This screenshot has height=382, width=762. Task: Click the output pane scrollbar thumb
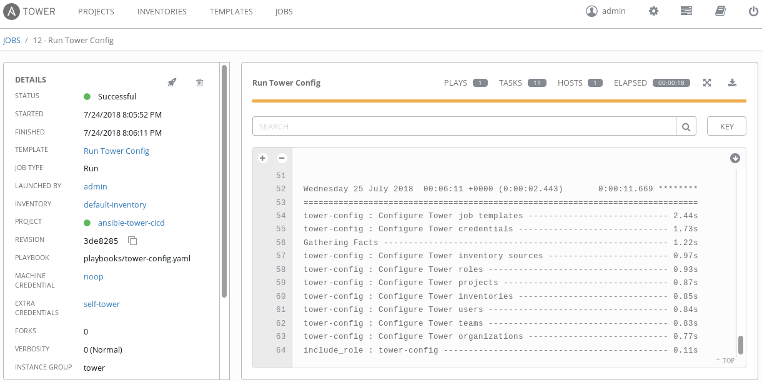point(741,345)
